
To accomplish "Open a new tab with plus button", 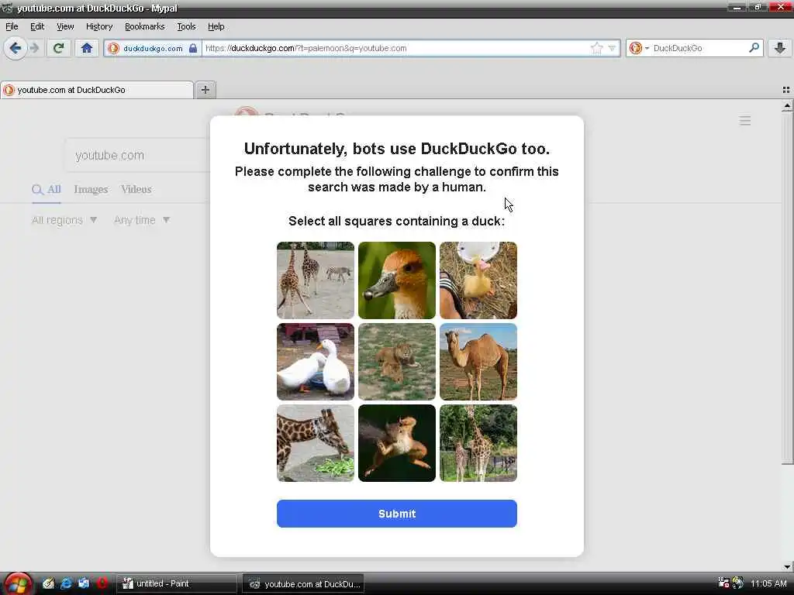I will pyautogui.click(x=205, y=90).
